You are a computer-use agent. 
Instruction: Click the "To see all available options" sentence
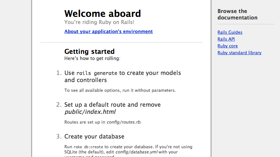(120, 90)
